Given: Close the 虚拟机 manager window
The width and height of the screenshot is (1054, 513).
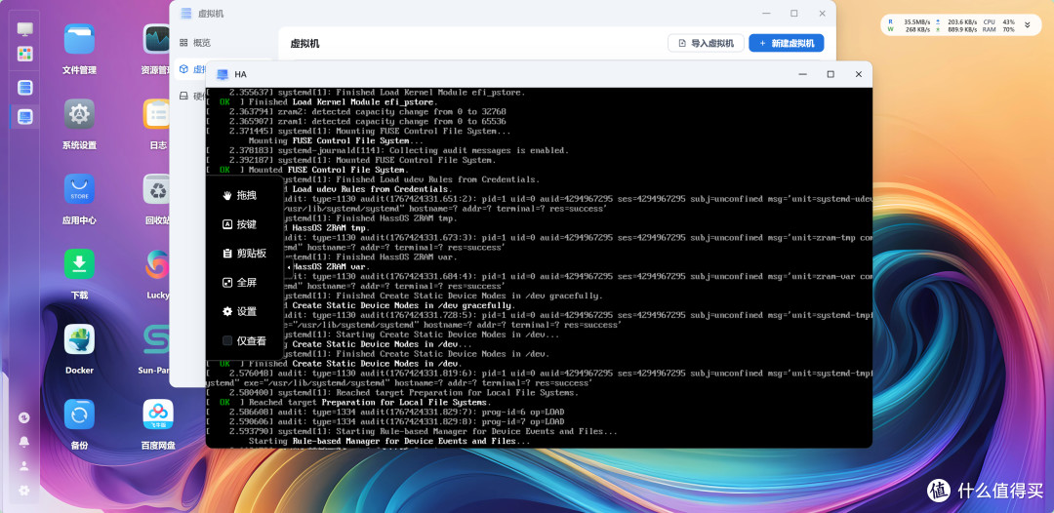Looking at the screenshot, I should tap(822, 14).
